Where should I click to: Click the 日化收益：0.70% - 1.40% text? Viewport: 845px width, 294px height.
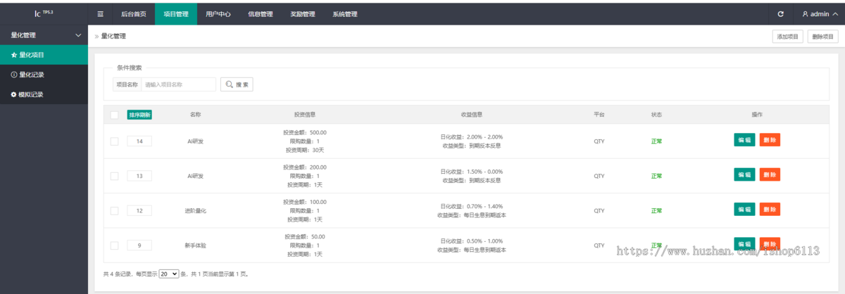(x=471, y=206)
